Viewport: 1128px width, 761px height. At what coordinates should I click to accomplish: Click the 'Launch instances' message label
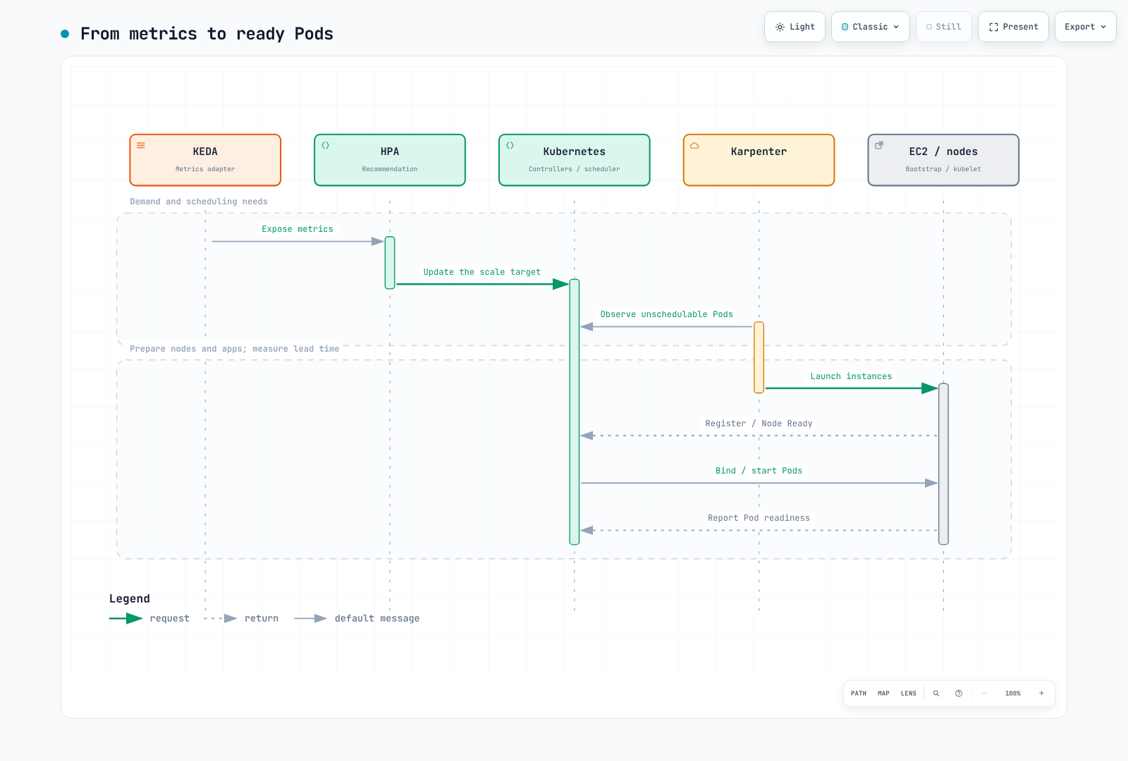851,376
